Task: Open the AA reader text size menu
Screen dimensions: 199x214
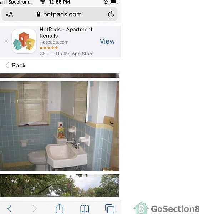Action: tap(9, 14)
